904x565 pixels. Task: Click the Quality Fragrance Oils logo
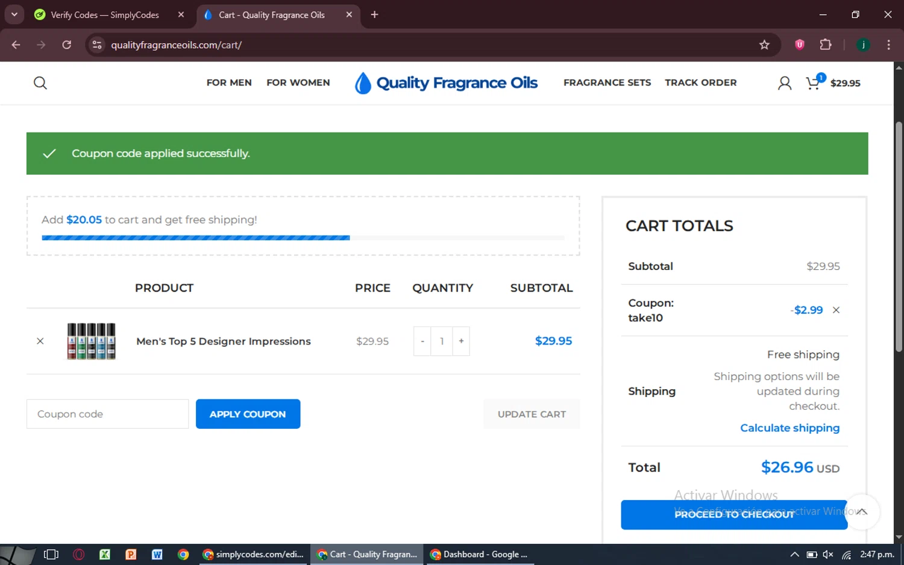[x=446, y=83]
